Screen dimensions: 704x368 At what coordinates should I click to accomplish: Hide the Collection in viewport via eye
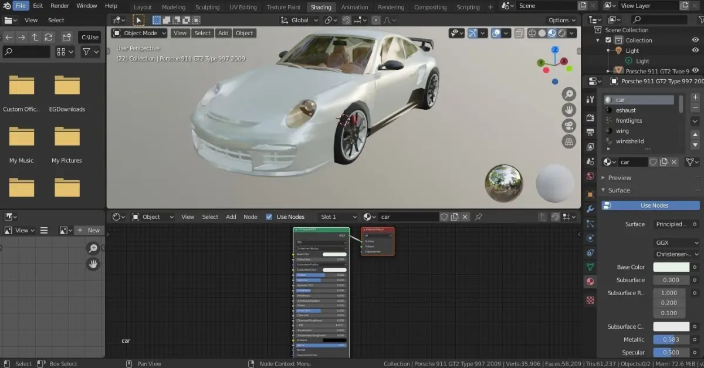click(696, 40)
